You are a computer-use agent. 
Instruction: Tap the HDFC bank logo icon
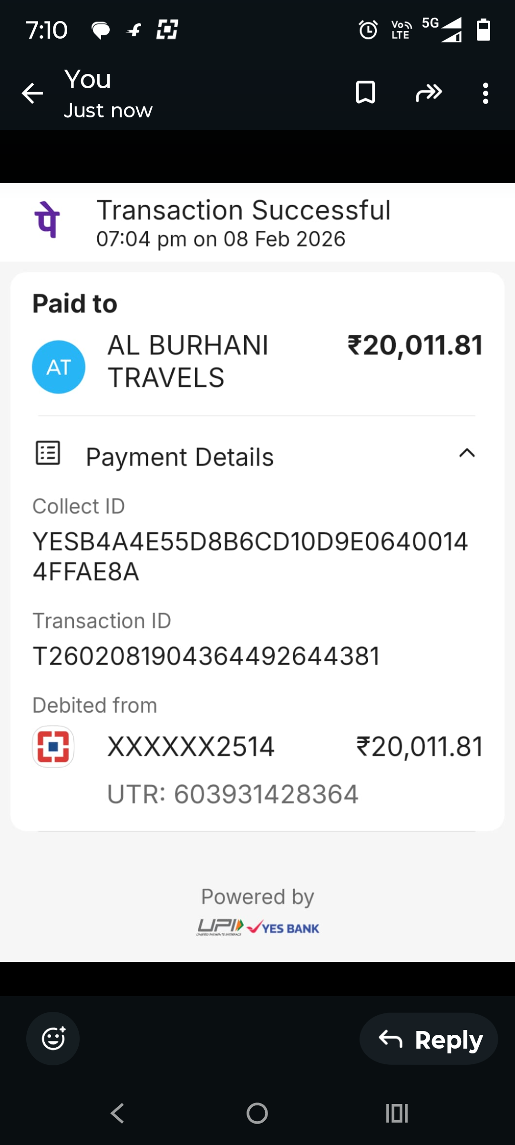53,747
